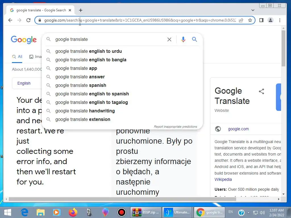Reload the current page
291x218 pixels.
(x=28, y=20)
